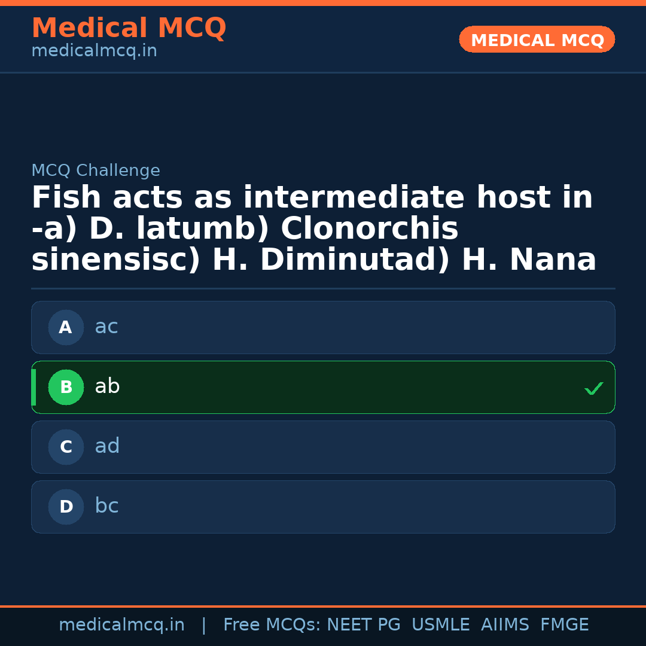Open the medicalmcq.in link in header
The width and height of the screenshot is (646, 646).
point(94,51)
